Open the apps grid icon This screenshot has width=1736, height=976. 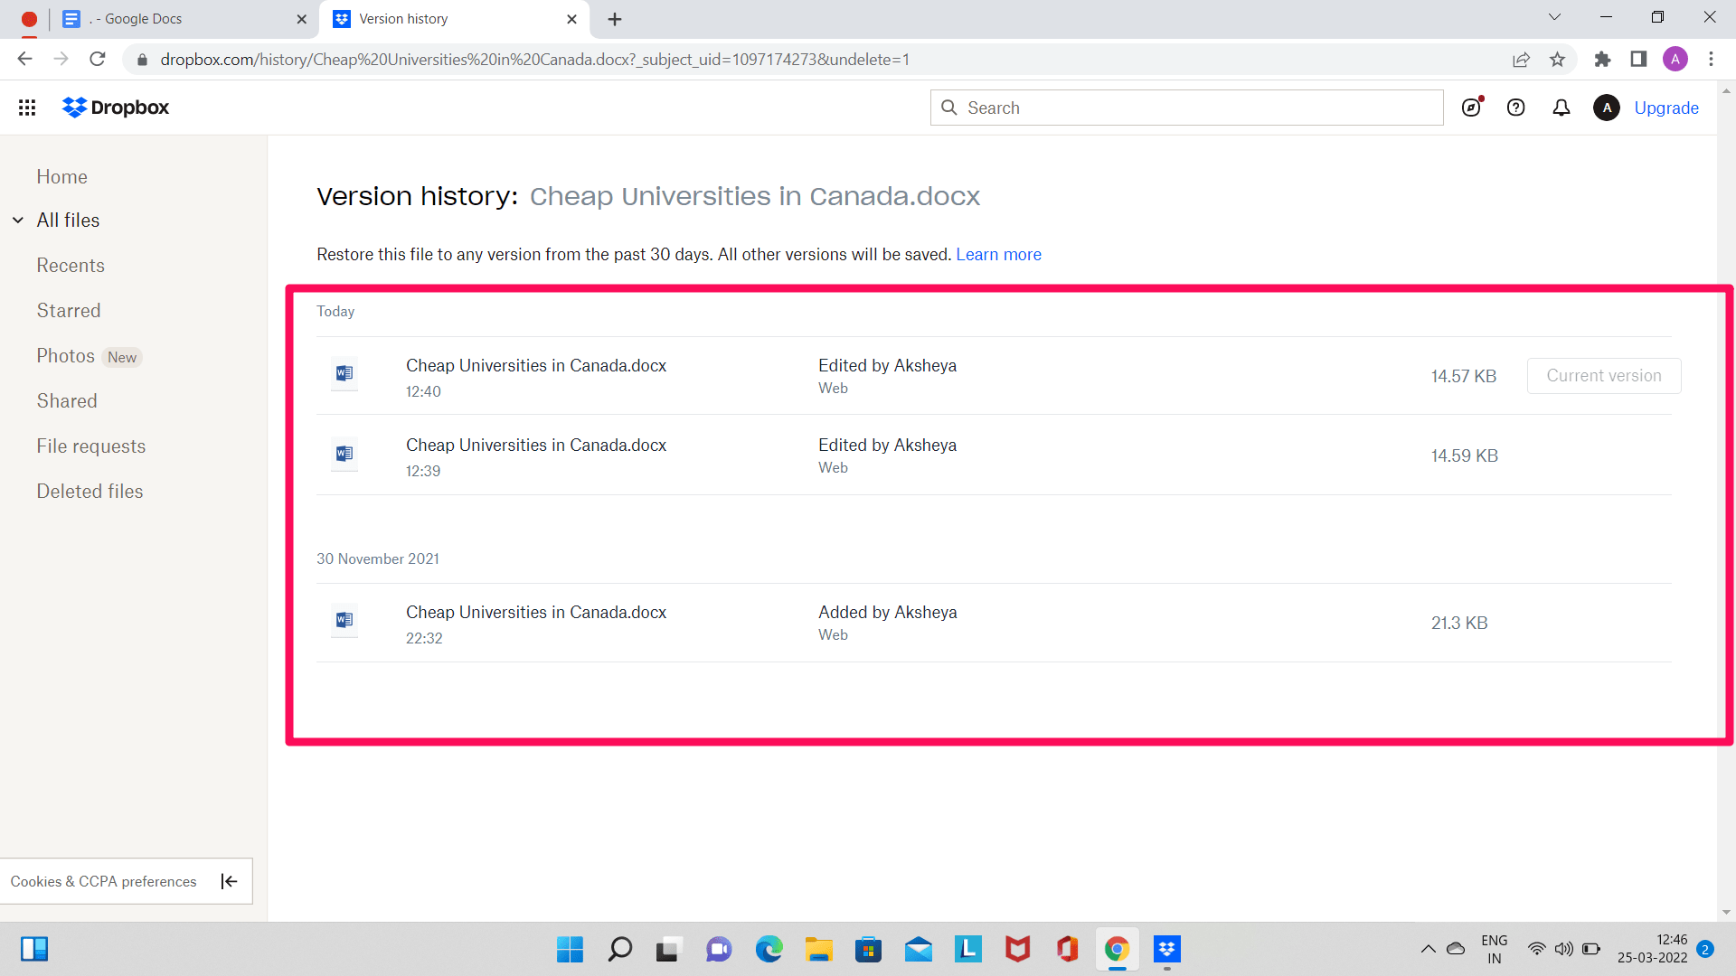[x=27, y=108]
